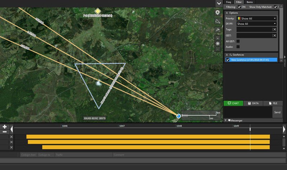Screen dimensions: 287x170
Task: Toggle the Filtering ON checkbox
Action: point(239,7)
